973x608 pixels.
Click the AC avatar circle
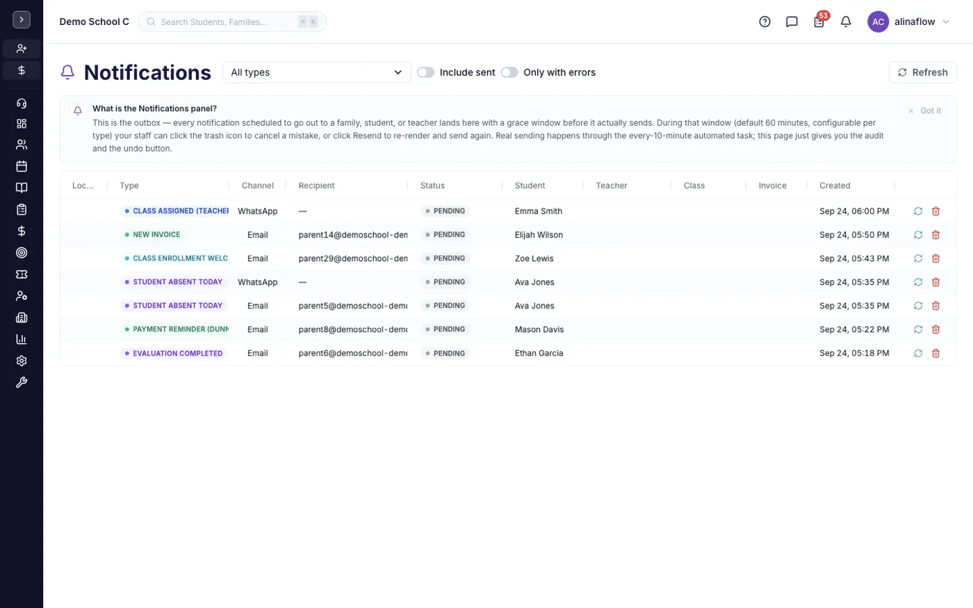(x=878, y=22)
